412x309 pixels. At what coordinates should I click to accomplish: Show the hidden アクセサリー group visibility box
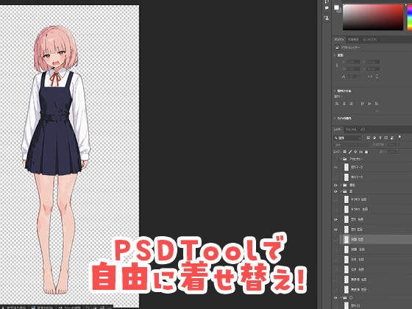pyautogui.click(x=335, y=159)
